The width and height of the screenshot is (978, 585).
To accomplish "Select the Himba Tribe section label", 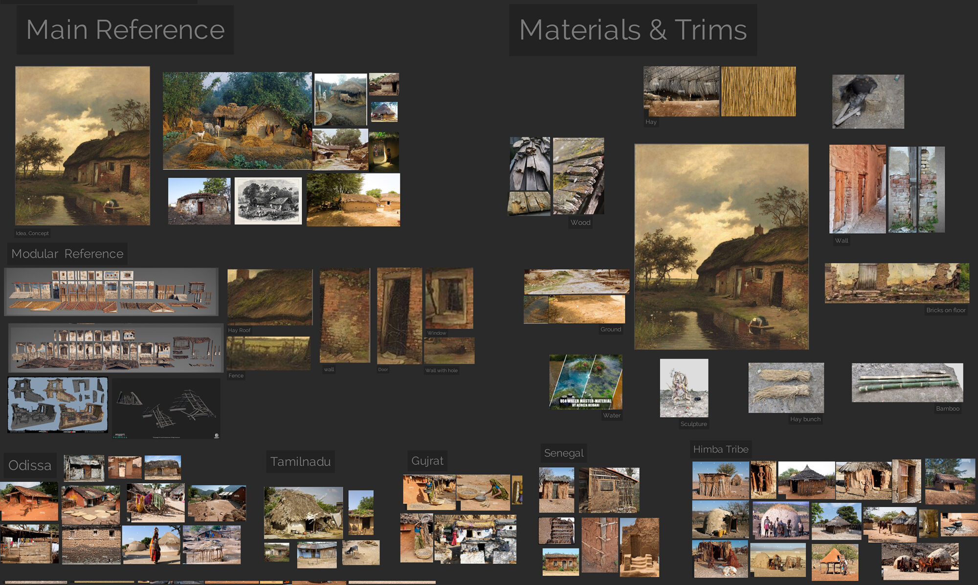I will 720,449.
